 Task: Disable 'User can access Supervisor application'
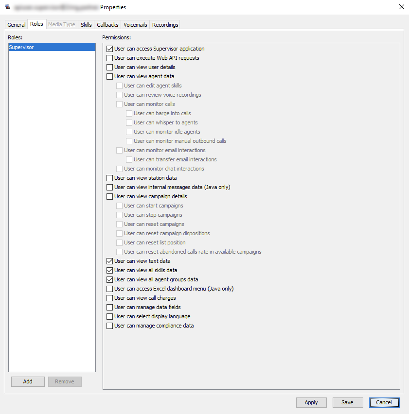(x=109, y=49)
